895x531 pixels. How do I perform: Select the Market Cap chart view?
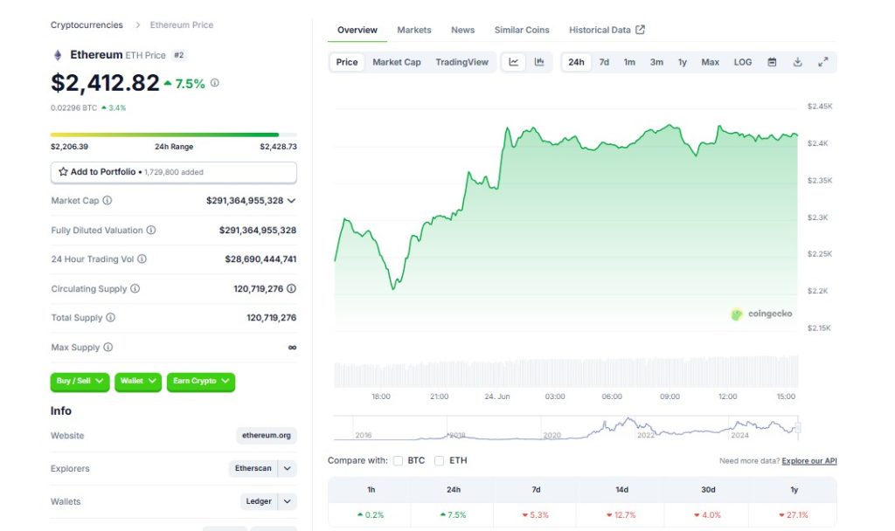coord(397,62)
